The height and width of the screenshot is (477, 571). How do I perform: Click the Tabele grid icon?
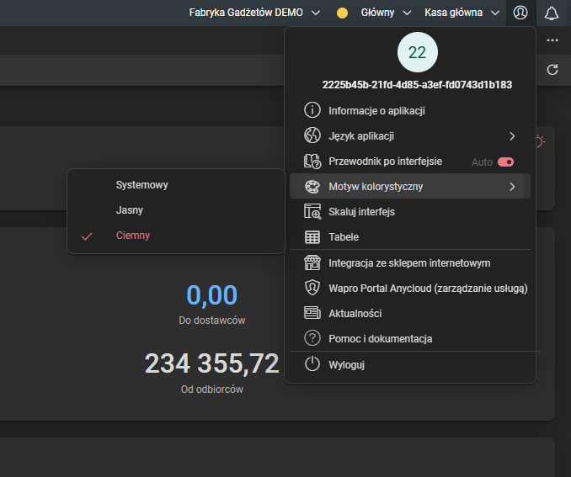click(312, 237)
